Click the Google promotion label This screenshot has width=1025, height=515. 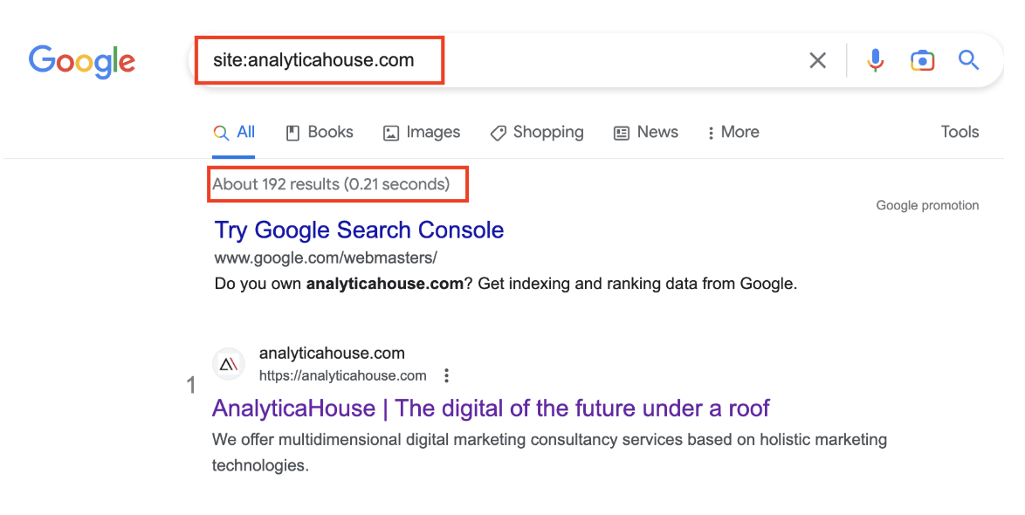(x=927, y=206)
